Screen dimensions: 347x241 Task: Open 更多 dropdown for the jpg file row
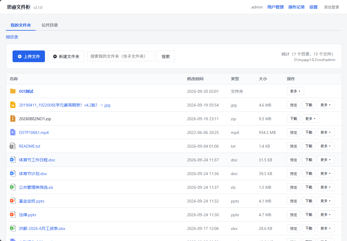(x=325, y=105)
